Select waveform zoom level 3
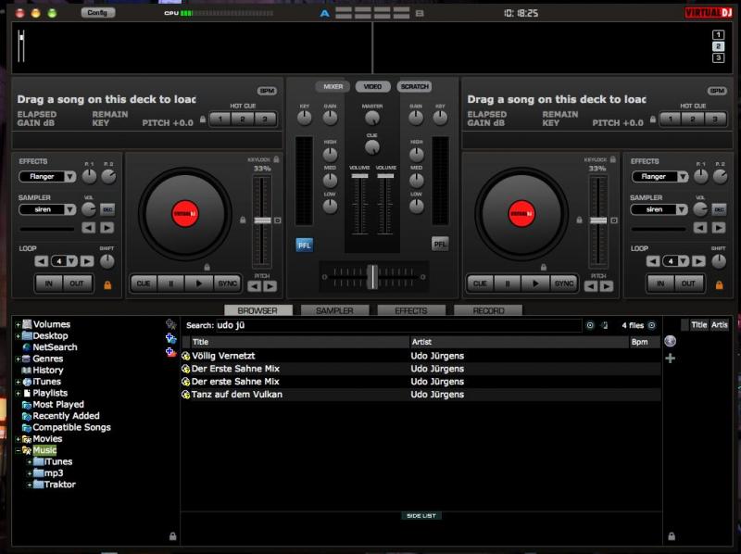Image resolution: width=741 pixels, height=554 pixels. click(718, 57)
